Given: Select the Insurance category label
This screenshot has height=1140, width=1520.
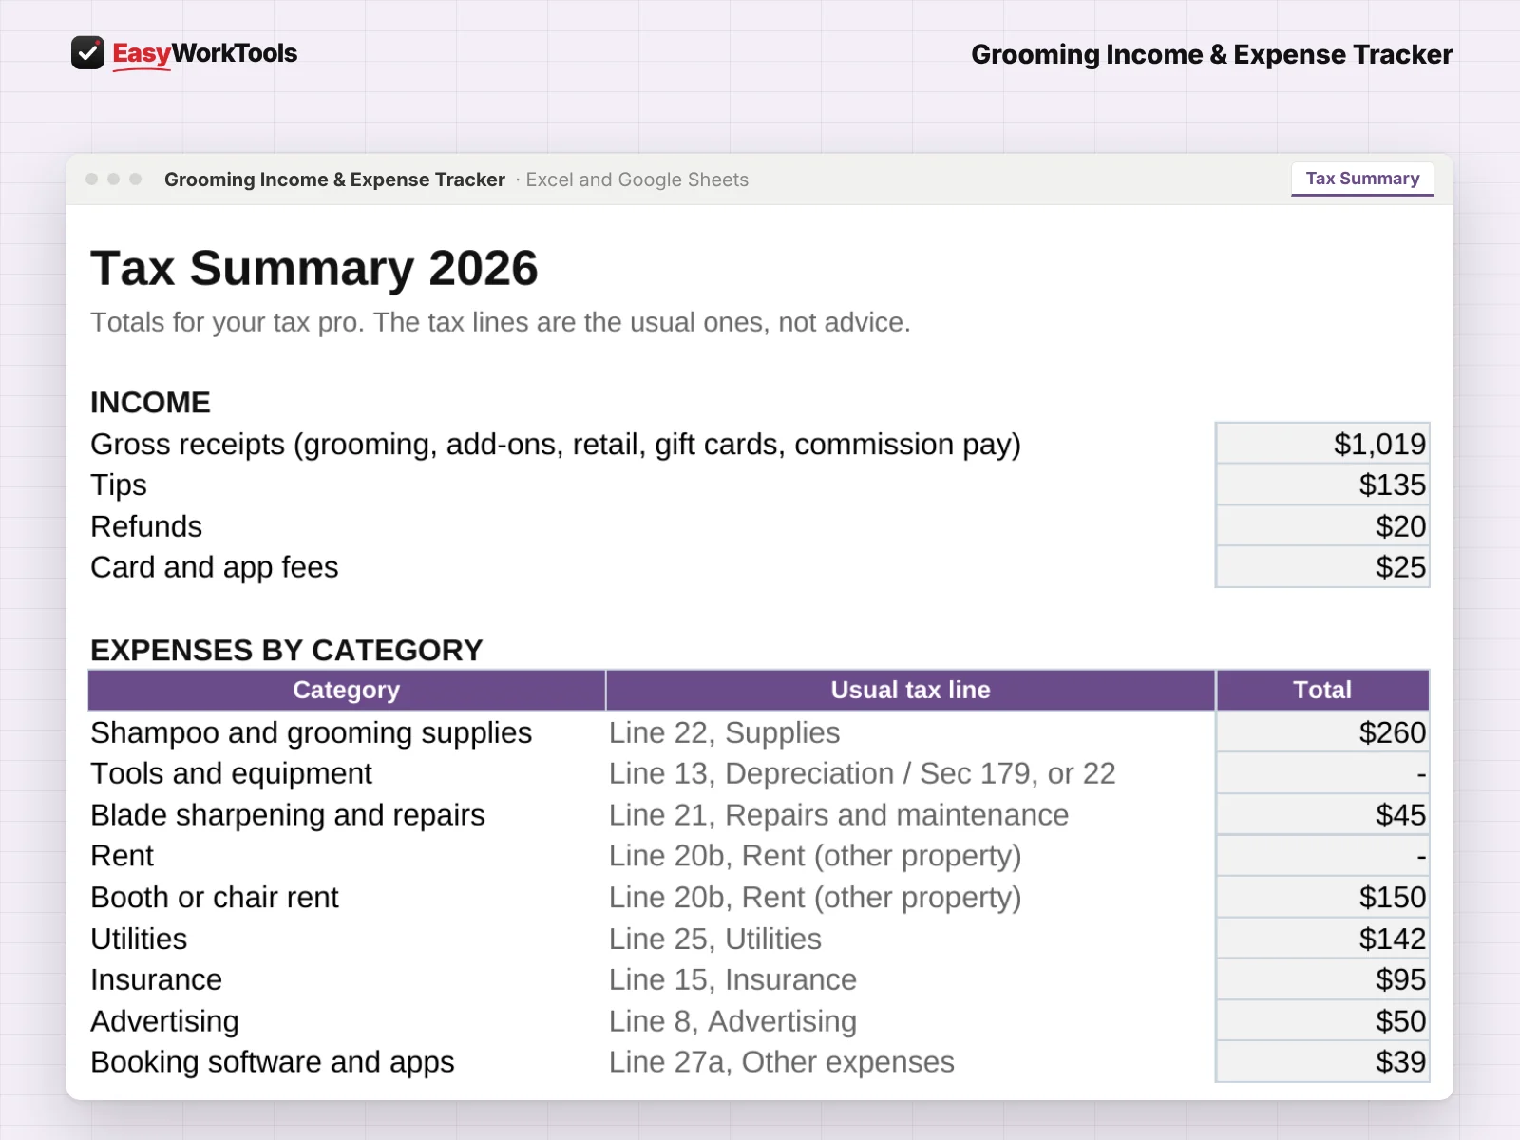Looking at the screenshot, I should [157, 979].
